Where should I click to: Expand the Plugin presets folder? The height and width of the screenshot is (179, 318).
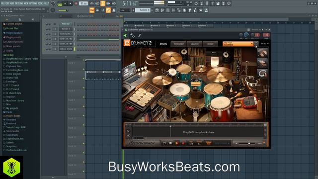[x=13, y=37]
